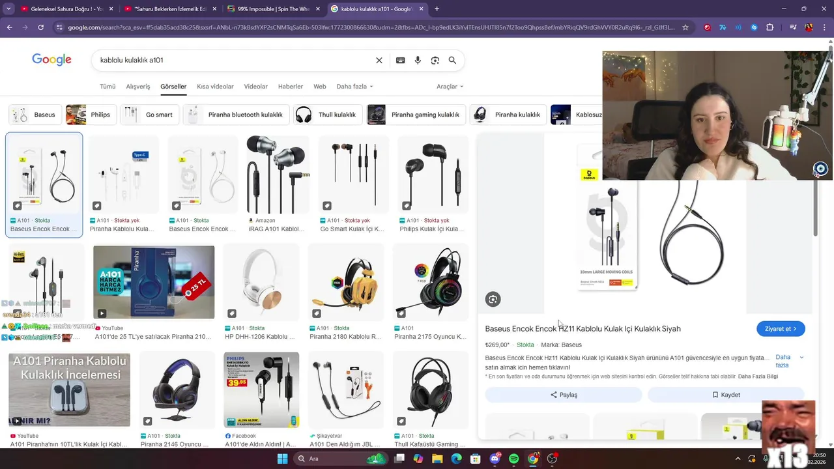Switch to Kısa videolar tab
Screen dimensions: 834x469
point(215,87)
